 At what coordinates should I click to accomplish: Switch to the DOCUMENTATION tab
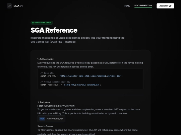[143, 6]
